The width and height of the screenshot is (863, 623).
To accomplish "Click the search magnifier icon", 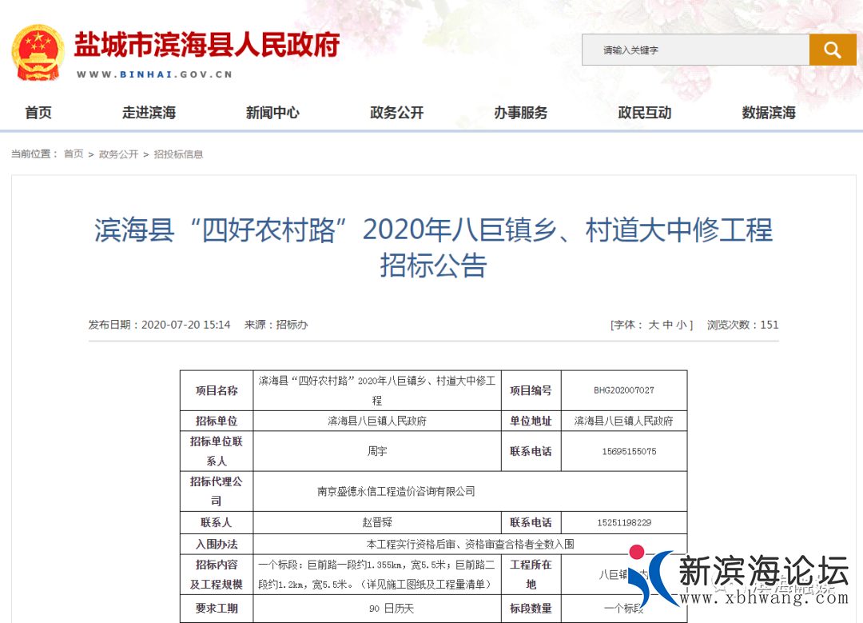I will pyautogui.click(x=832, y=50).
